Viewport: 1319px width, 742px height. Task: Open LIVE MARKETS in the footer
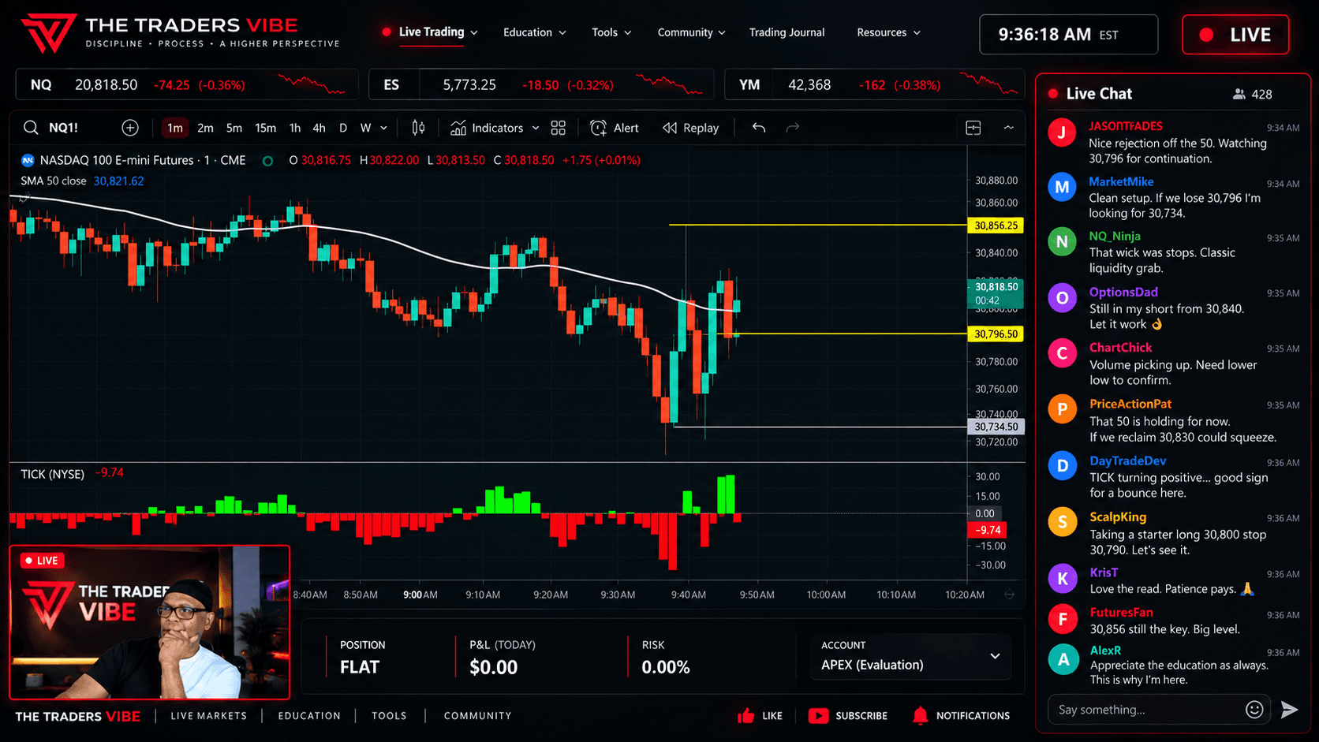(x=208, y=716)
